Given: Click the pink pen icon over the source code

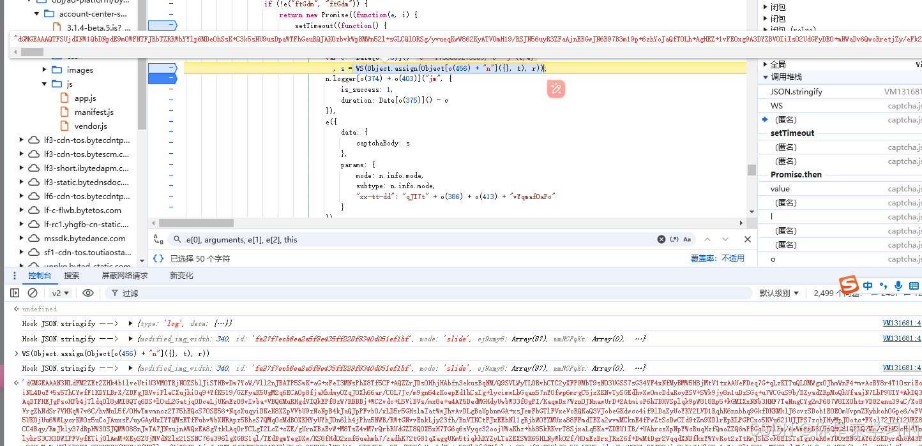Looking at the screenshot, I should pyautogui.click(x=555, y=89).
